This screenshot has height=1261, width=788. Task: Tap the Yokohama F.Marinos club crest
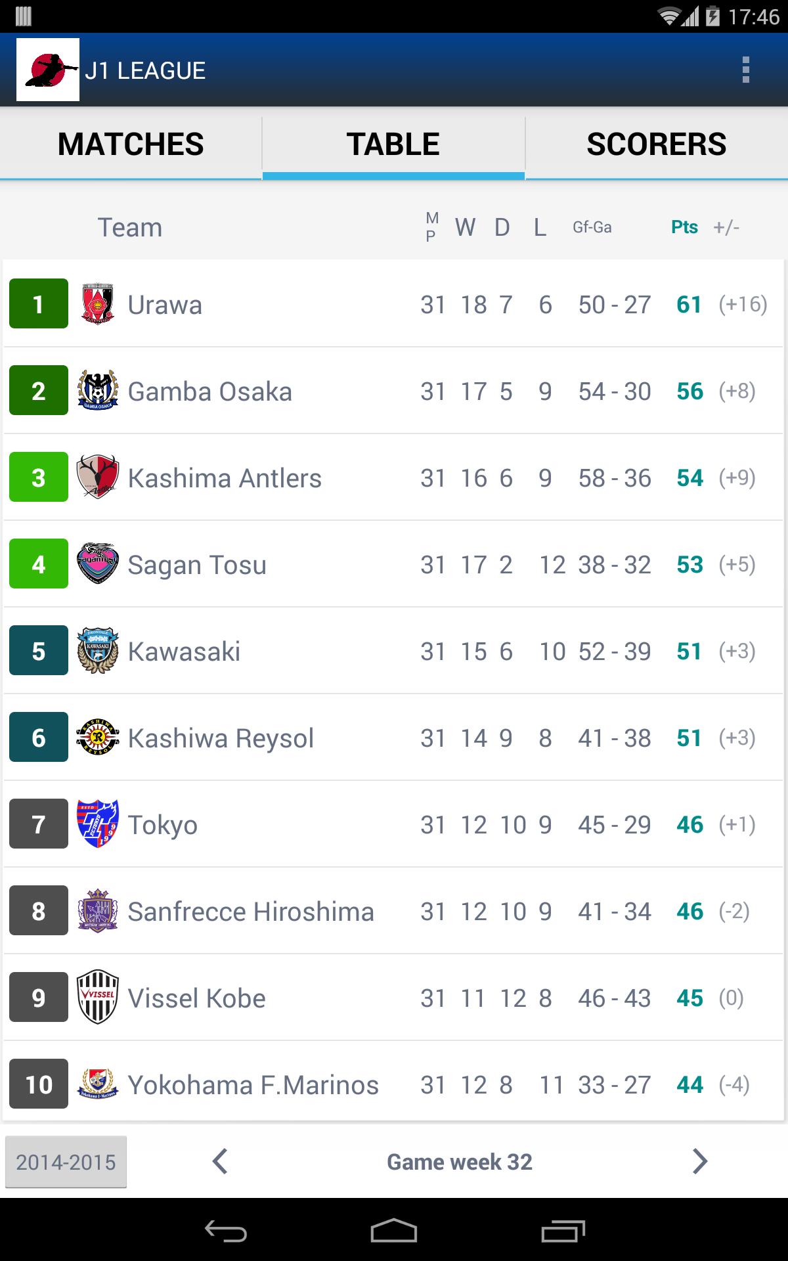(98, 1084)
